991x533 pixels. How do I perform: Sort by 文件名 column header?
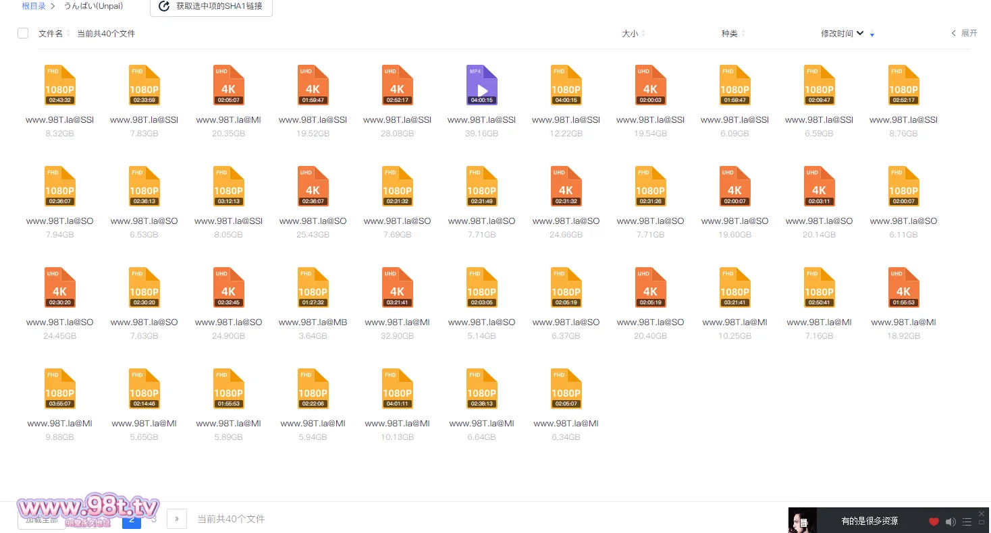(53, 34)
